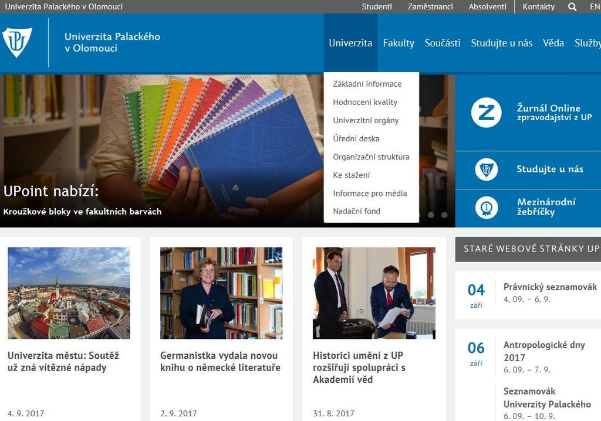Open the Věda main menu
The image size is (601, 421).
(553, 43)
